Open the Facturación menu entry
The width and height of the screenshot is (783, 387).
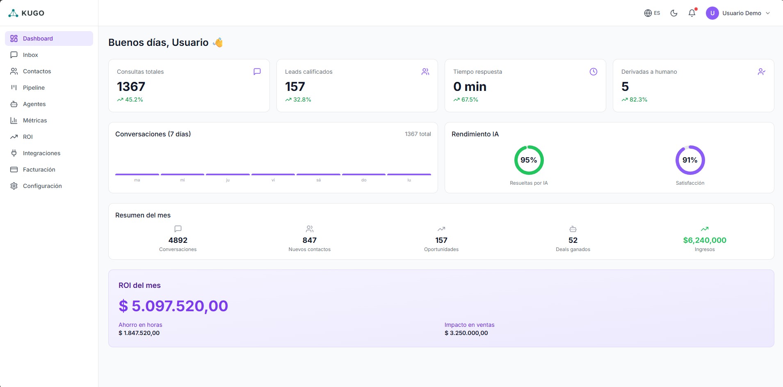coord(39,169)
